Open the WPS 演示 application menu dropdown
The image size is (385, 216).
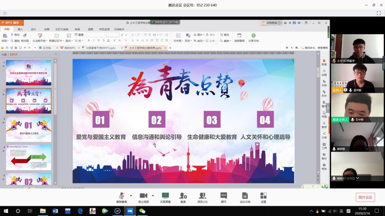(22, 23)
